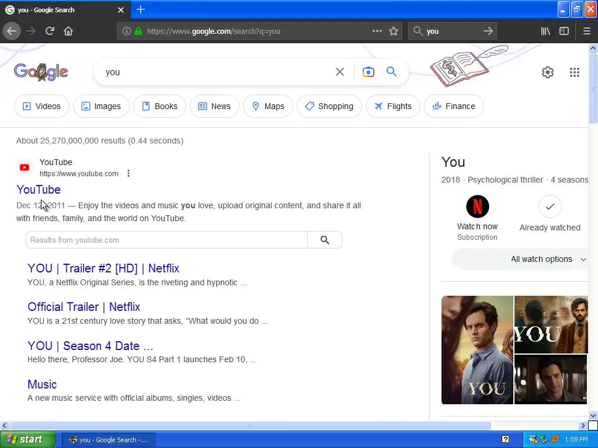Open the browser home page

(x=68, y=31)
